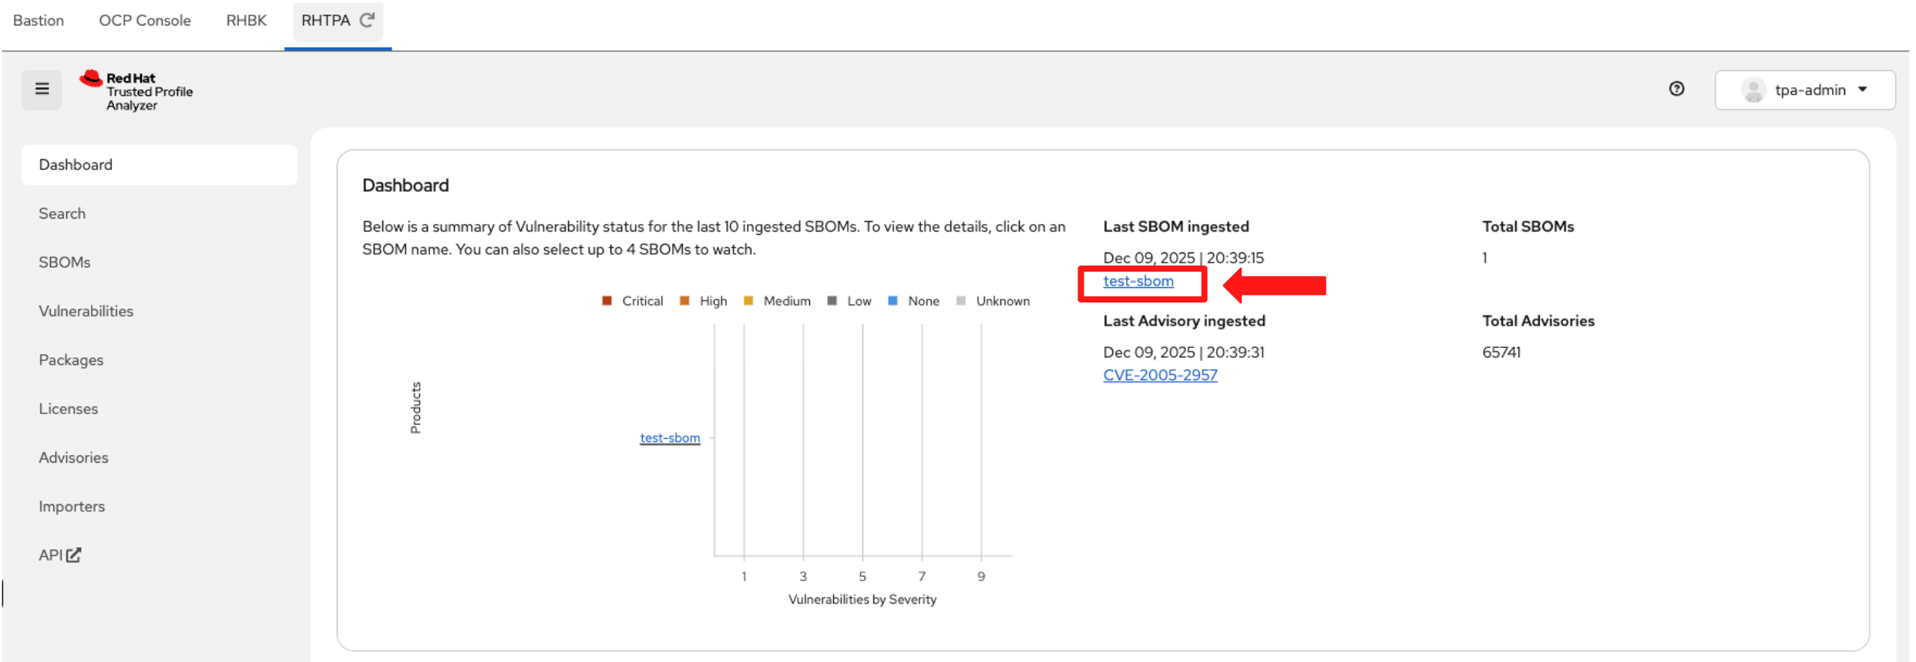This screenshot has width=1916, height=662.
Task: Open the RHBK tab
Action: 246,21
